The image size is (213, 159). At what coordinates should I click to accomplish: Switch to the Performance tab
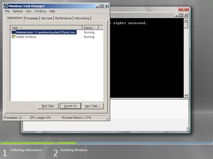point(63,18)
